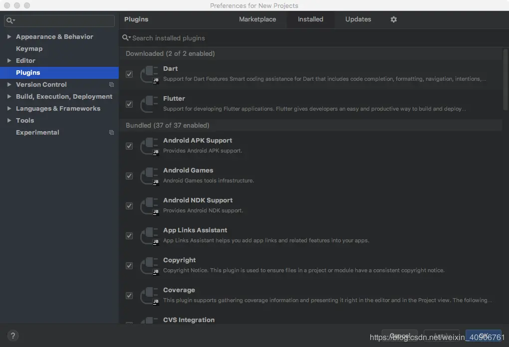The height and width of the screenshot is (347, 509).
Task: Open the help question mark button
Action: click(12, 336)
